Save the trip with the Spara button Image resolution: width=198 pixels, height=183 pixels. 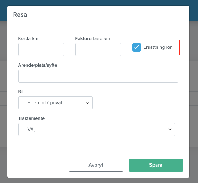click(156, 165)
